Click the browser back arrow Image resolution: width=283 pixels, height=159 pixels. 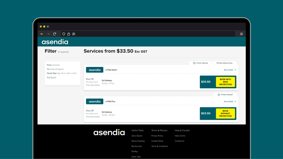(42, 34)
